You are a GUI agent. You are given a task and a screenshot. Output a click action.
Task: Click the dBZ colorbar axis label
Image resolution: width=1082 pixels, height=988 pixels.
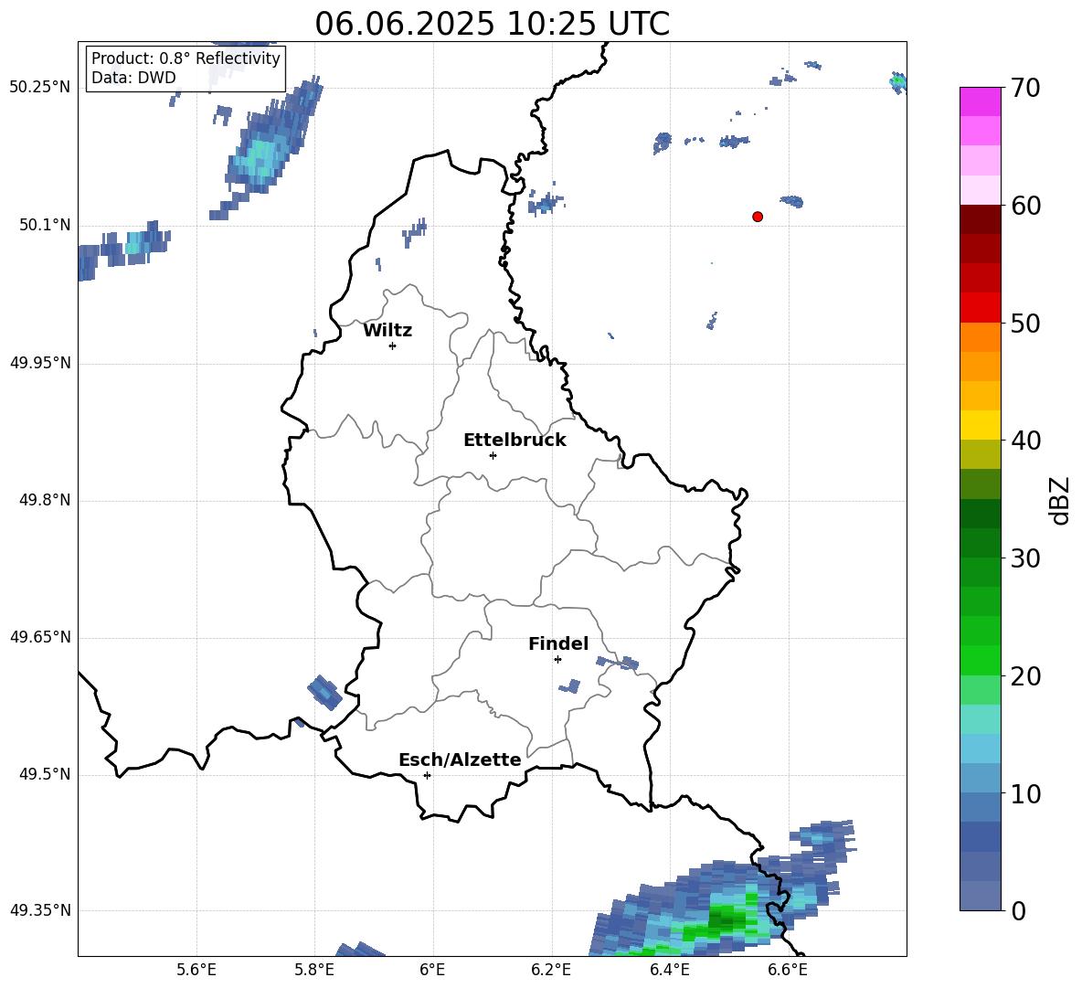(1060, 500)
